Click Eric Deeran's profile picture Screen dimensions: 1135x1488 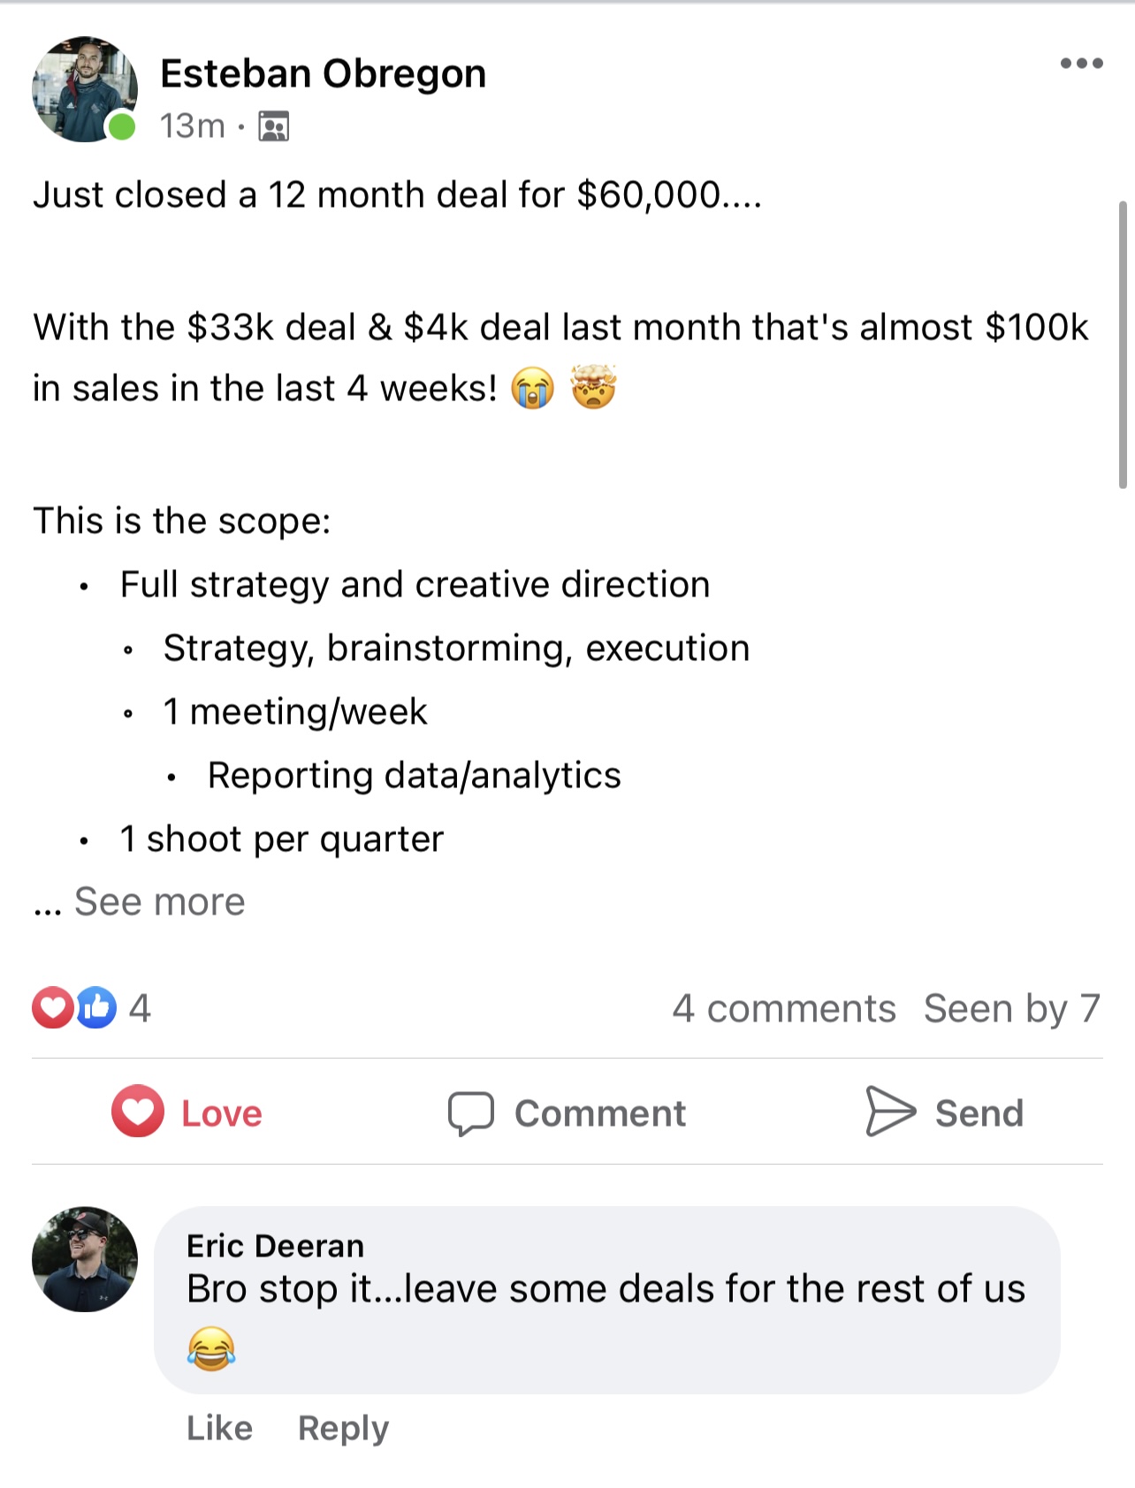pyautogui.click(x=85, y=1258)
